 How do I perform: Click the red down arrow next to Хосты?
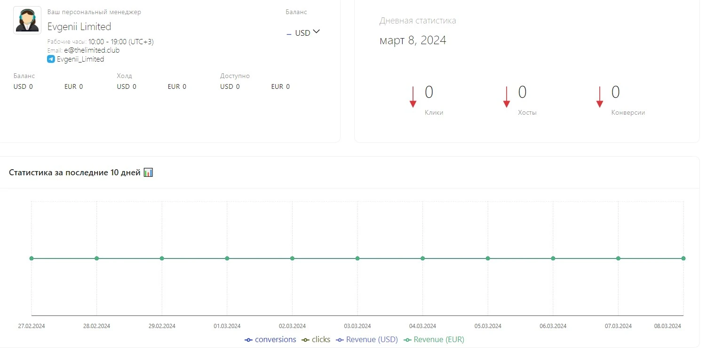pos(507,97)
